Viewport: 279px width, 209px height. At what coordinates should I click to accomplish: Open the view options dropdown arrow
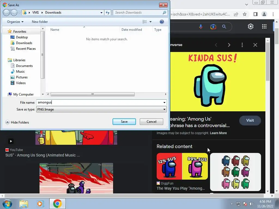(150, 22)
